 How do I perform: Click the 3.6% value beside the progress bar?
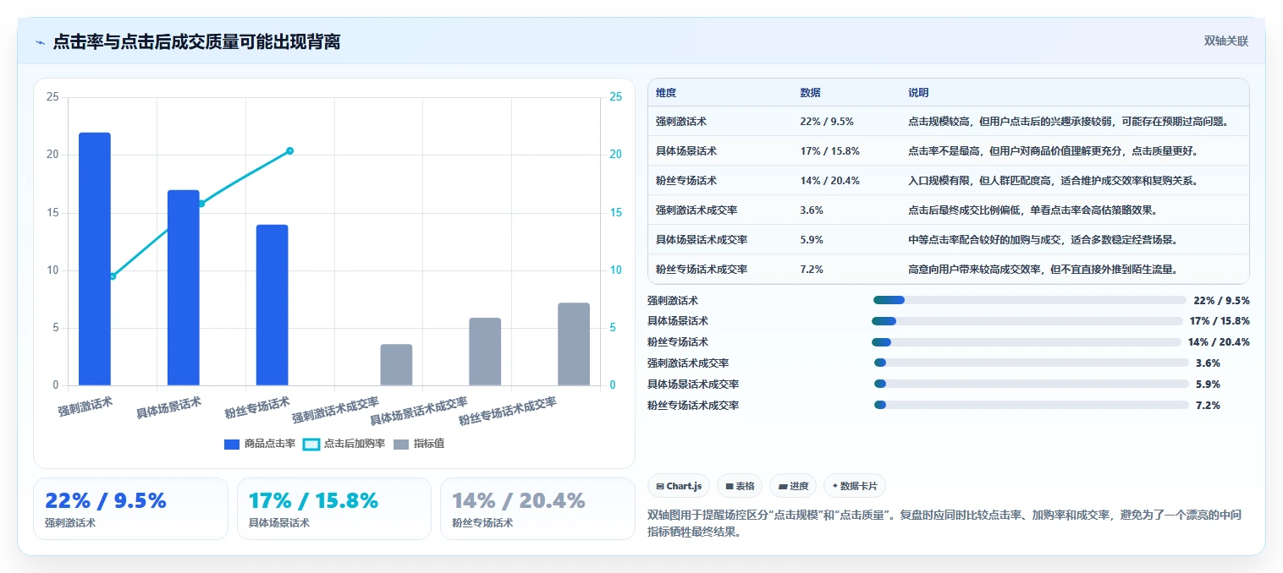1208,363
